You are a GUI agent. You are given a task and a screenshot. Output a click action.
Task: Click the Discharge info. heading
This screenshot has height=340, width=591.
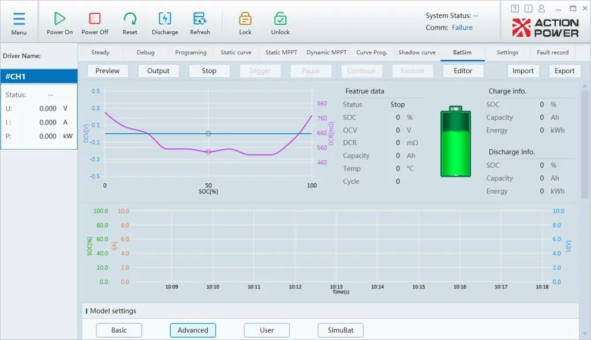coord(511,152)
